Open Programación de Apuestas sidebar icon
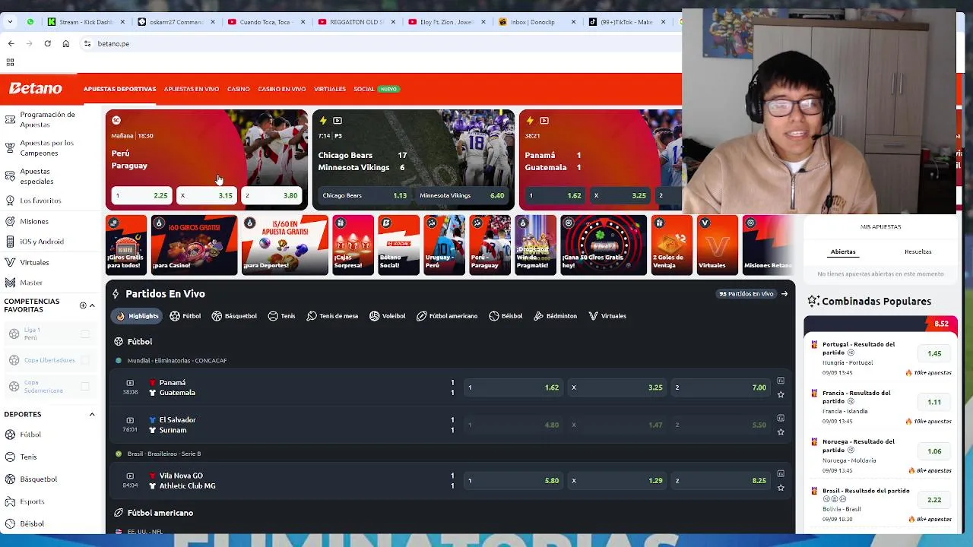The width and height of the screenshot is (973, 547). [x=10, y=119]
